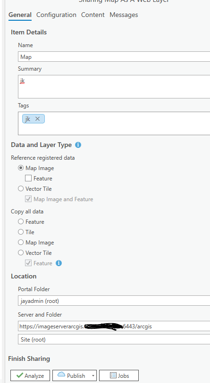This screenshot has height=383, width=210.
Task: Choose Feature under Copy all data
Action: (21, 222)
